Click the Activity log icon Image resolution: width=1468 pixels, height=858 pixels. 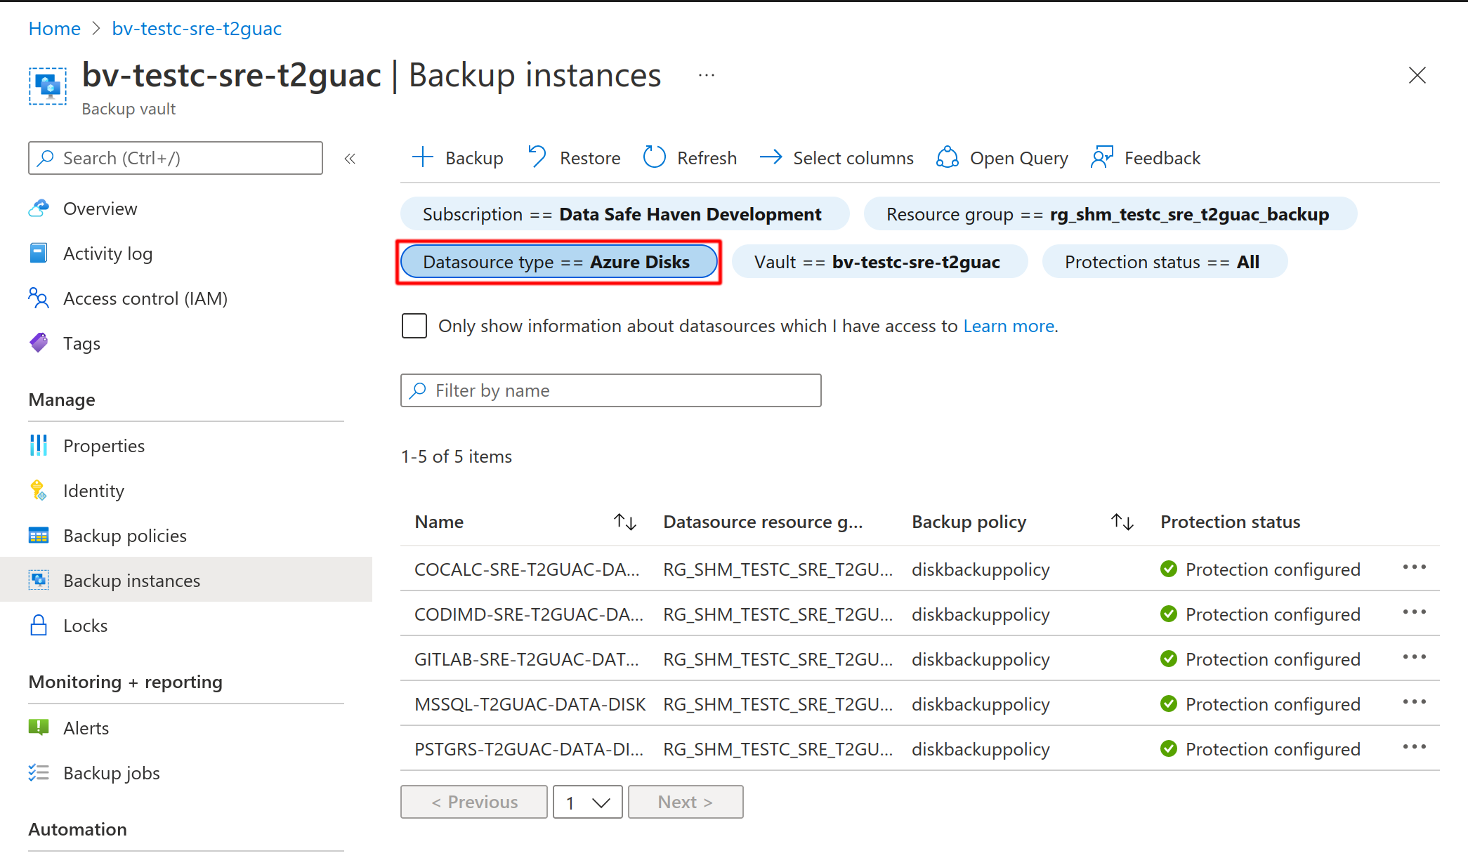click(x=39, y=253)
